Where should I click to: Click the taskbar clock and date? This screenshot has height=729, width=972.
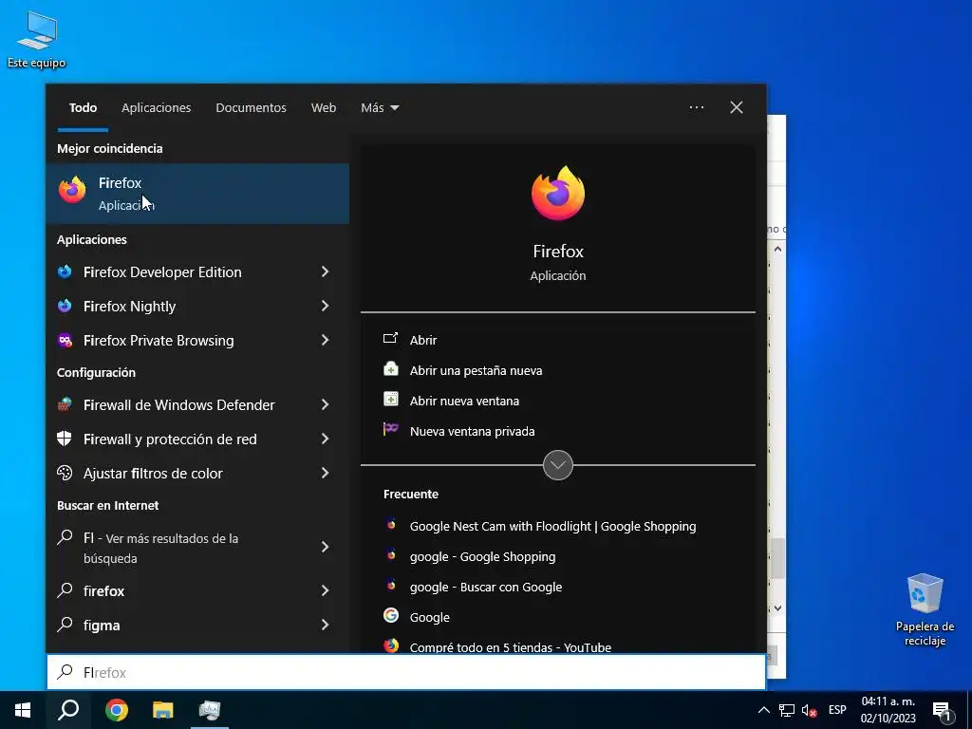click(888, 710)
